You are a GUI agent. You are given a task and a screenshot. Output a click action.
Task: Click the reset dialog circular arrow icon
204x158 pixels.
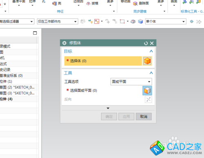click(x=146, y=43)
